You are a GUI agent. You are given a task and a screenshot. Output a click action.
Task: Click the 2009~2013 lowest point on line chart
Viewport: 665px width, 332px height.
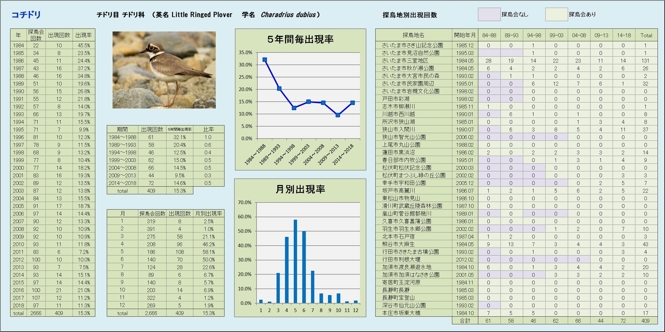(x=338, y=115)
